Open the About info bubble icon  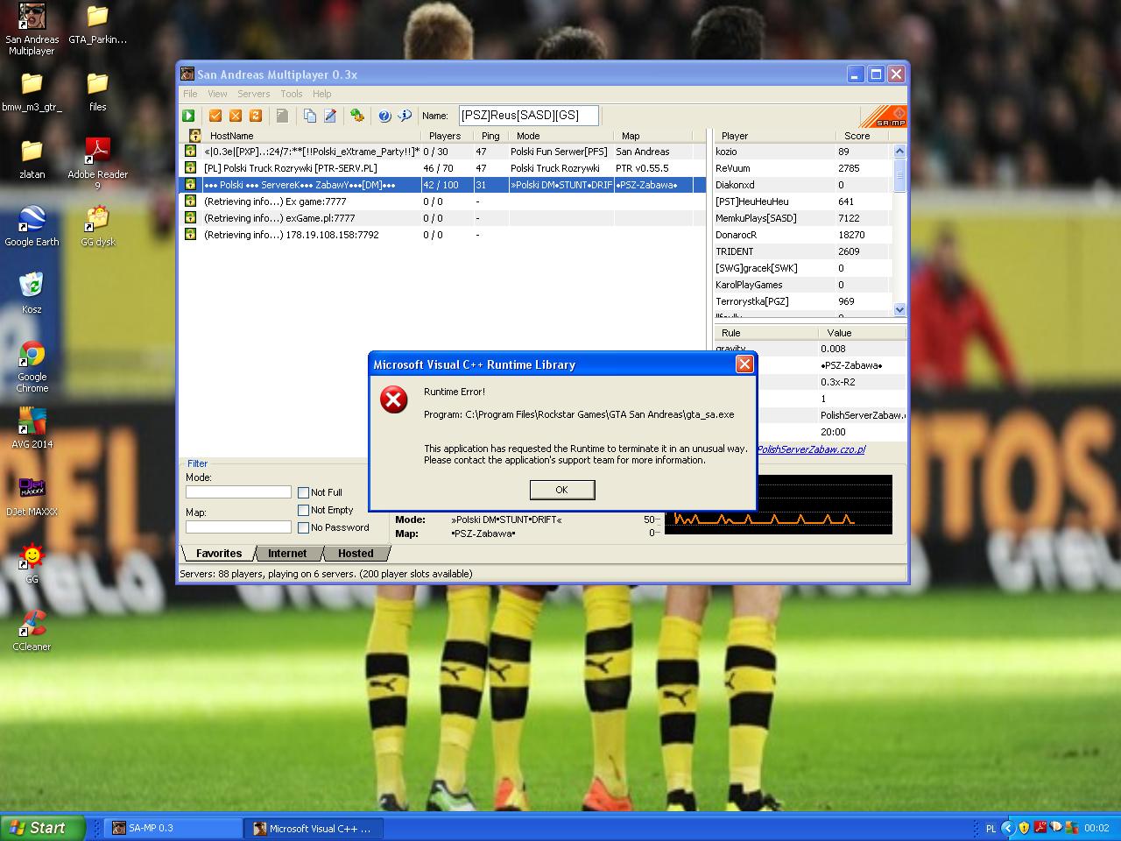(405, 116)
